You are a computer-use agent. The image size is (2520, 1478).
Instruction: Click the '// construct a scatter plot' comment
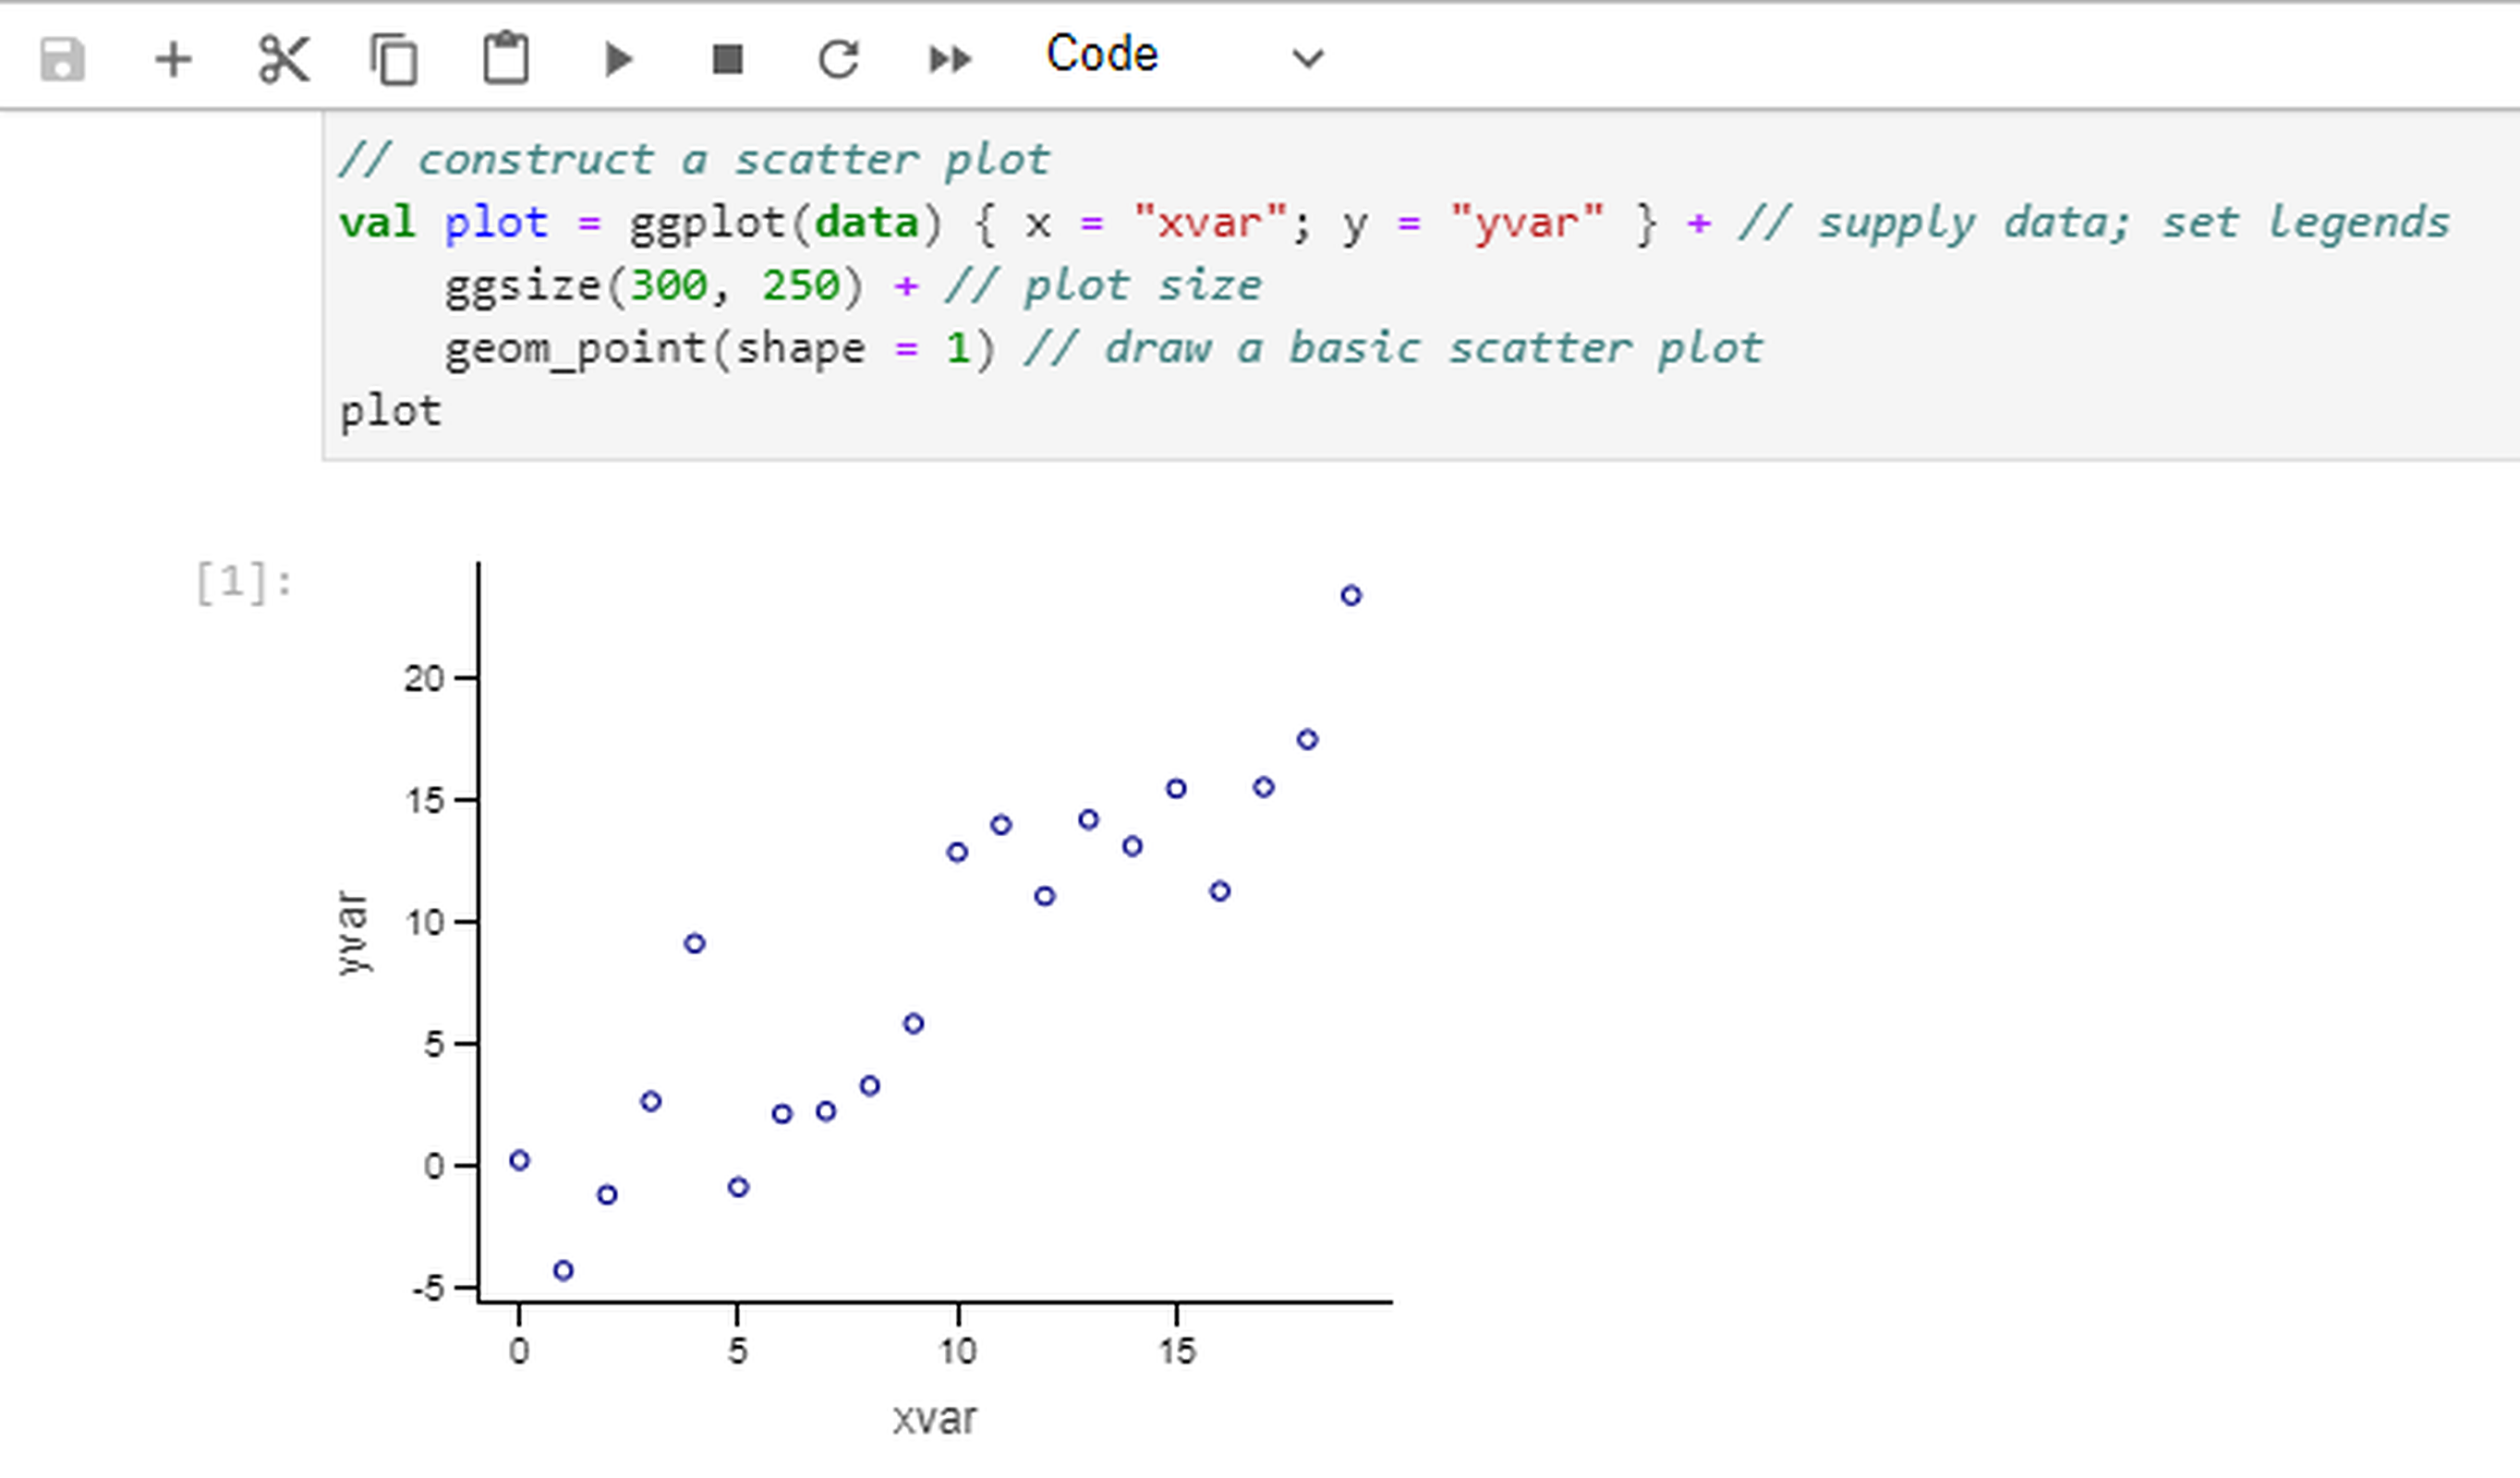[695, 160]
